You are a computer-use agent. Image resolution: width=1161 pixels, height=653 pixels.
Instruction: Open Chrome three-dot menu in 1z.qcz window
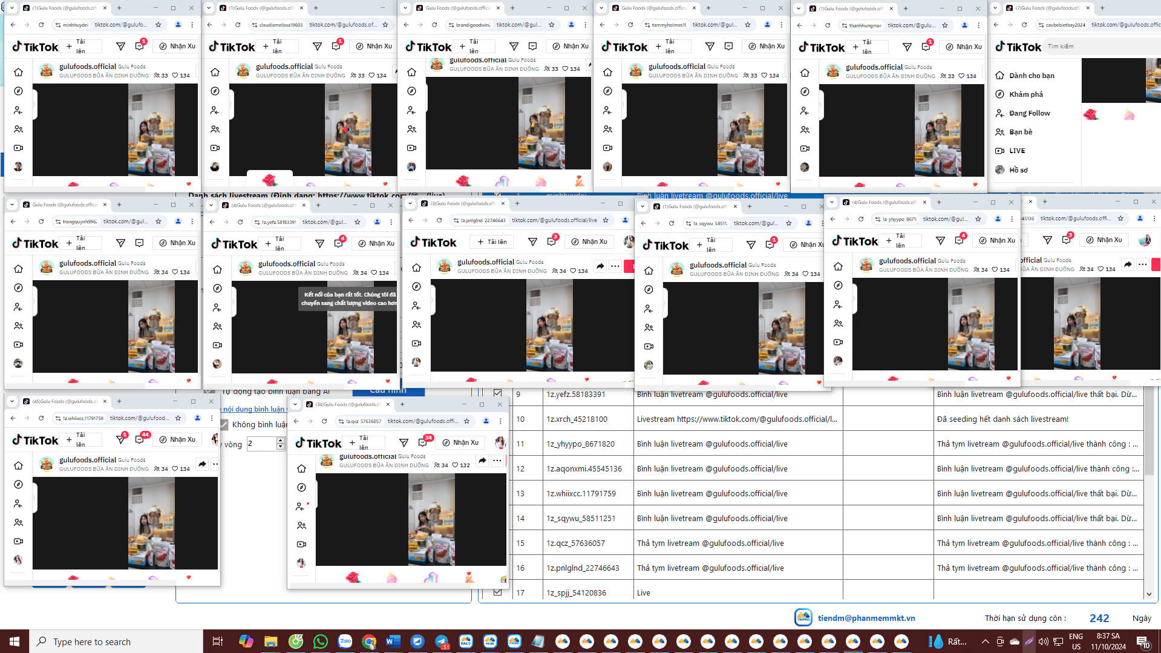point(500,421)
